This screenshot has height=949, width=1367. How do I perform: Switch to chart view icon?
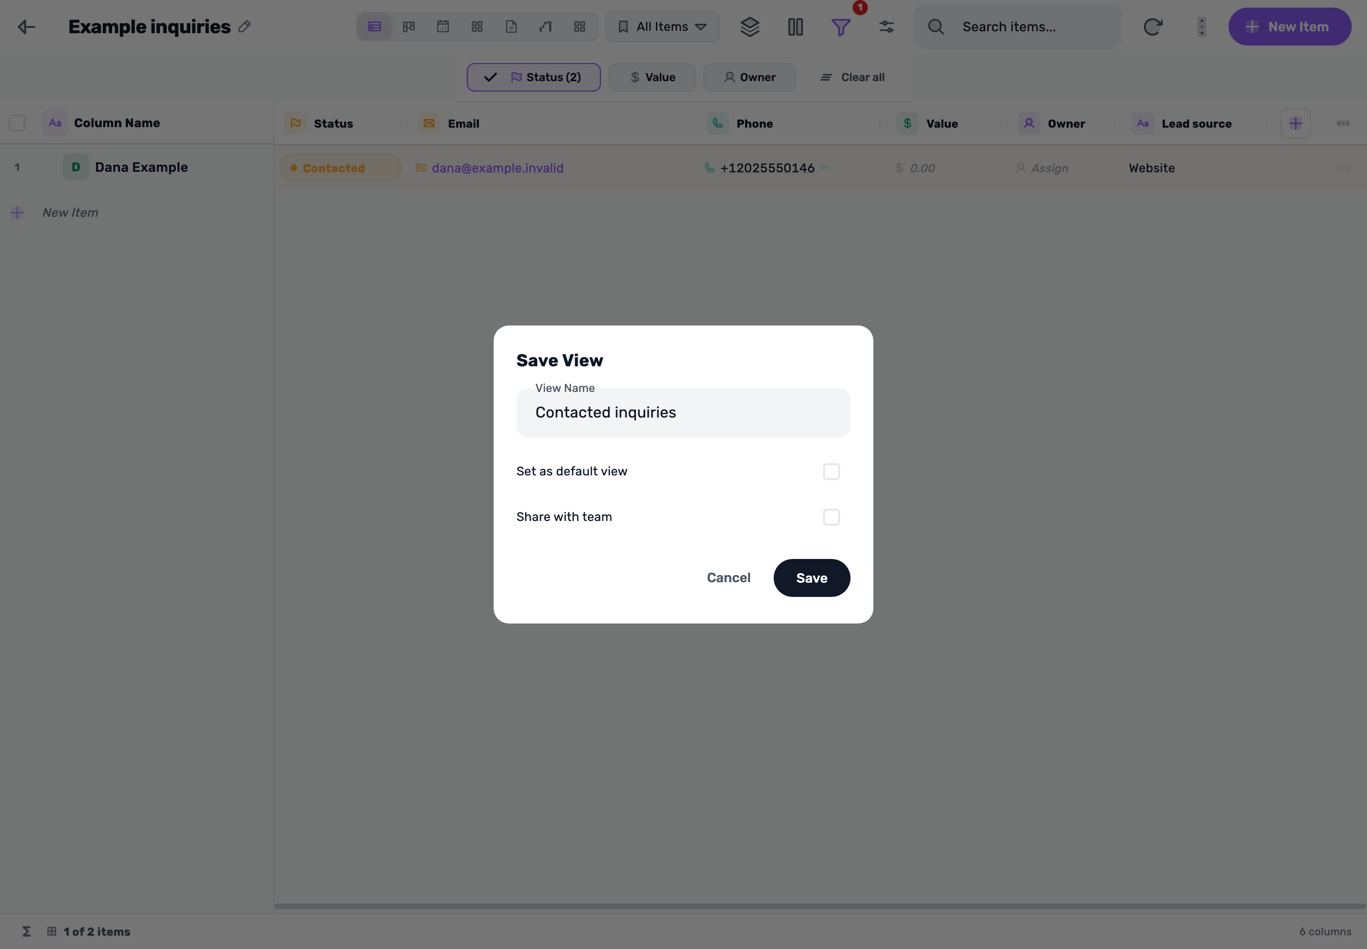pos(545,27)
